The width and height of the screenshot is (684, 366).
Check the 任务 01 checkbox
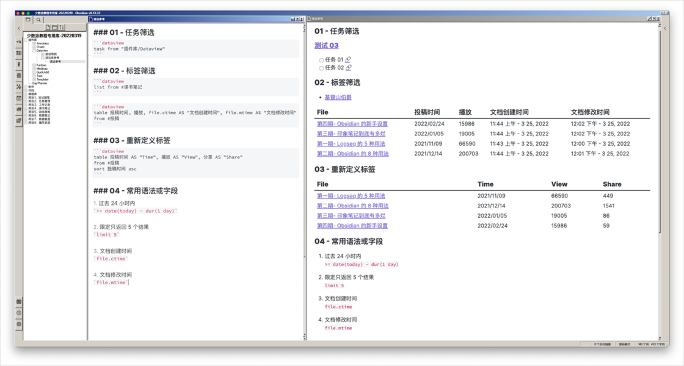point(322,60)
